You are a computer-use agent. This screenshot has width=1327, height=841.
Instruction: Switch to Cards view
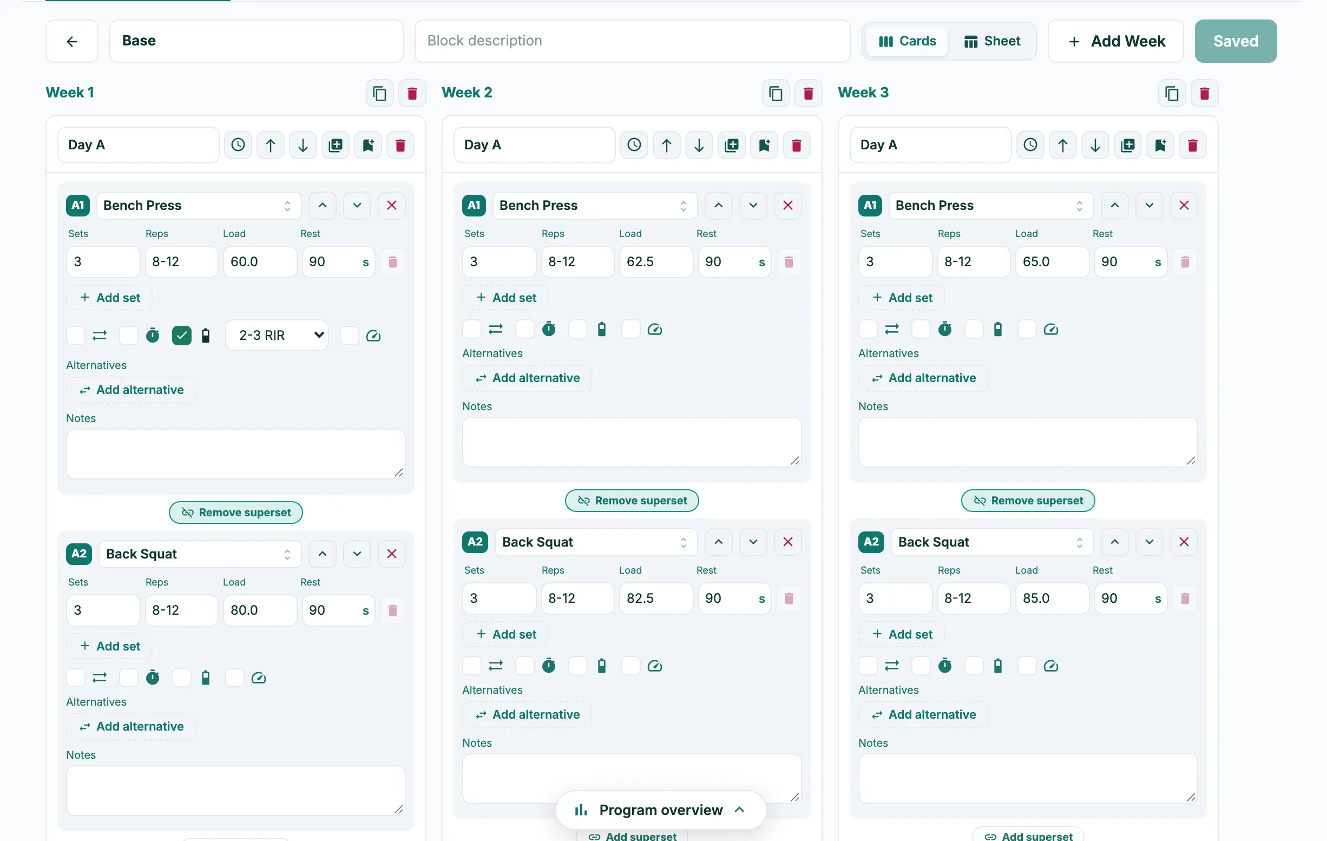(907, 41)
